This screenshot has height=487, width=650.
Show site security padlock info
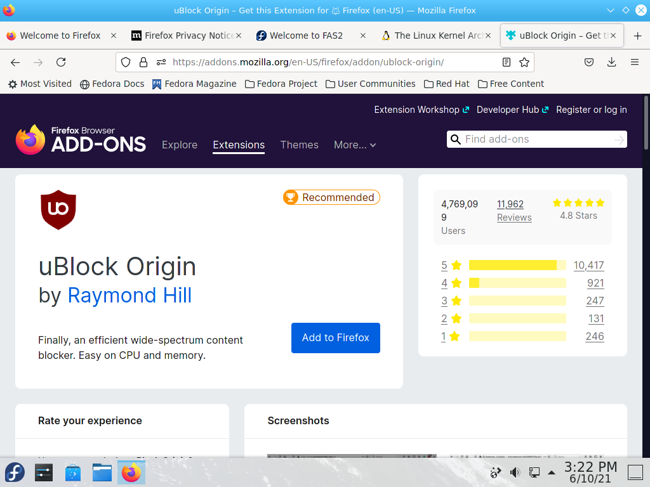point(143,62)
